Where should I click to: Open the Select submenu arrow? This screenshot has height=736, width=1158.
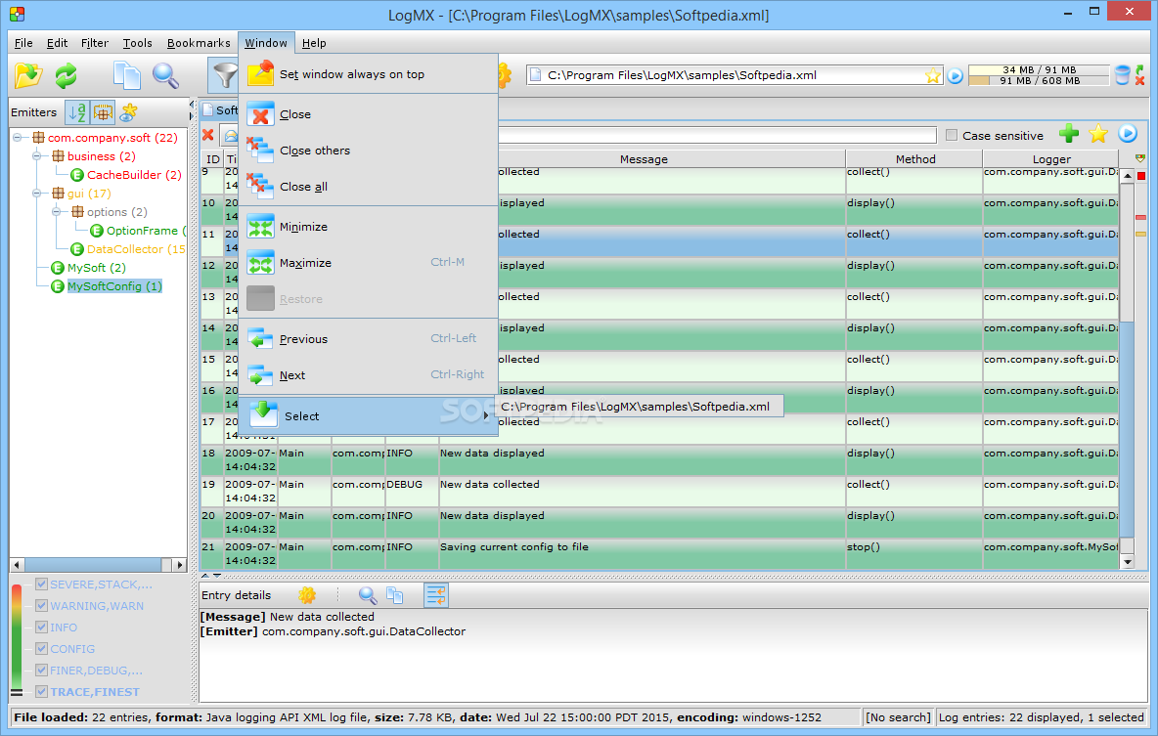pos(486,416)
